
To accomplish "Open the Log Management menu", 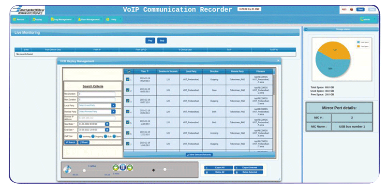I will coord(62,19).
